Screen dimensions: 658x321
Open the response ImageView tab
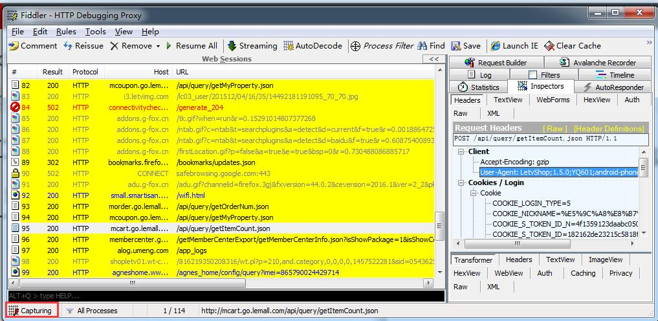[606, 260]
